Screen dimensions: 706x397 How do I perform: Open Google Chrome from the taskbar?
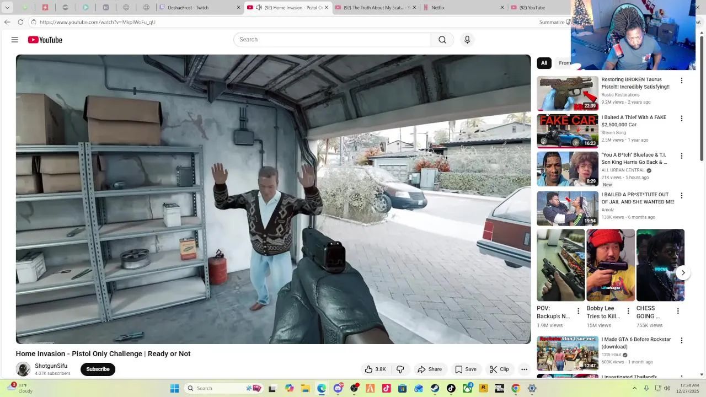[516, 388]
